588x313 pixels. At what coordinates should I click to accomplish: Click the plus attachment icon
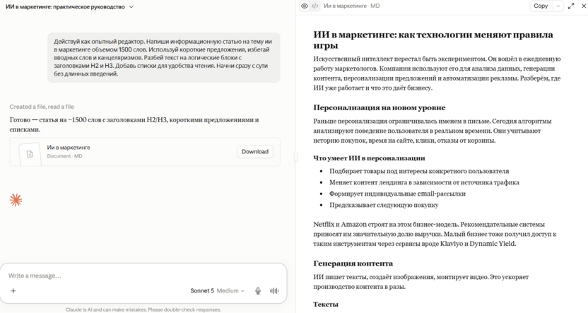(x=13, y=290)
